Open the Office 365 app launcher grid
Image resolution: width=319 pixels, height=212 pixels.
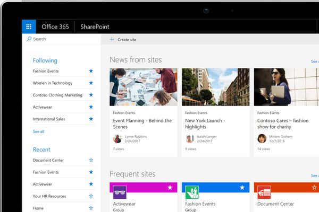tap(29, 26)
